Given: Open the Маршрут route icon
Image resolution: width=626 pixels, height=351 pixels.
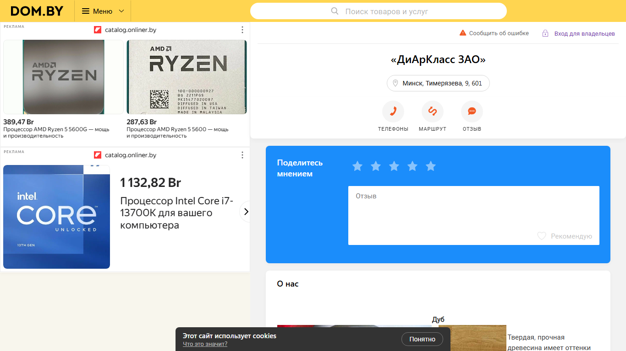Looking at the screenshot, I should point(433,112).
